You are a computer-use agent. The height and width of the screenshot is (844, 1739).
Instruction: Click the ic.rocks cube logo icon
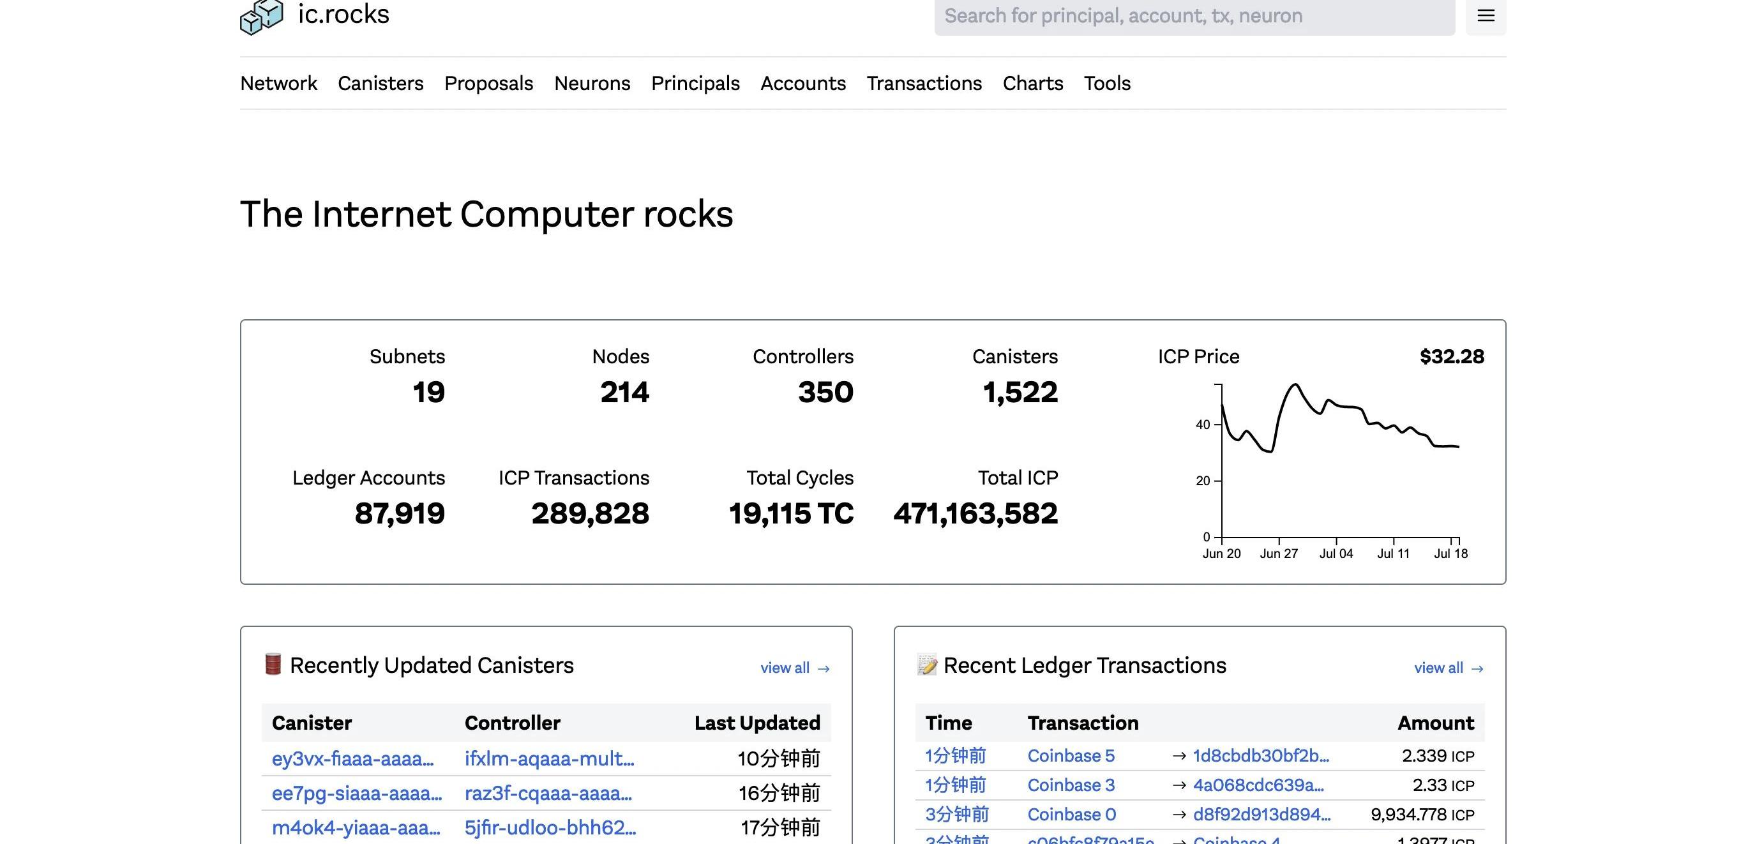(x=261, y=16)
